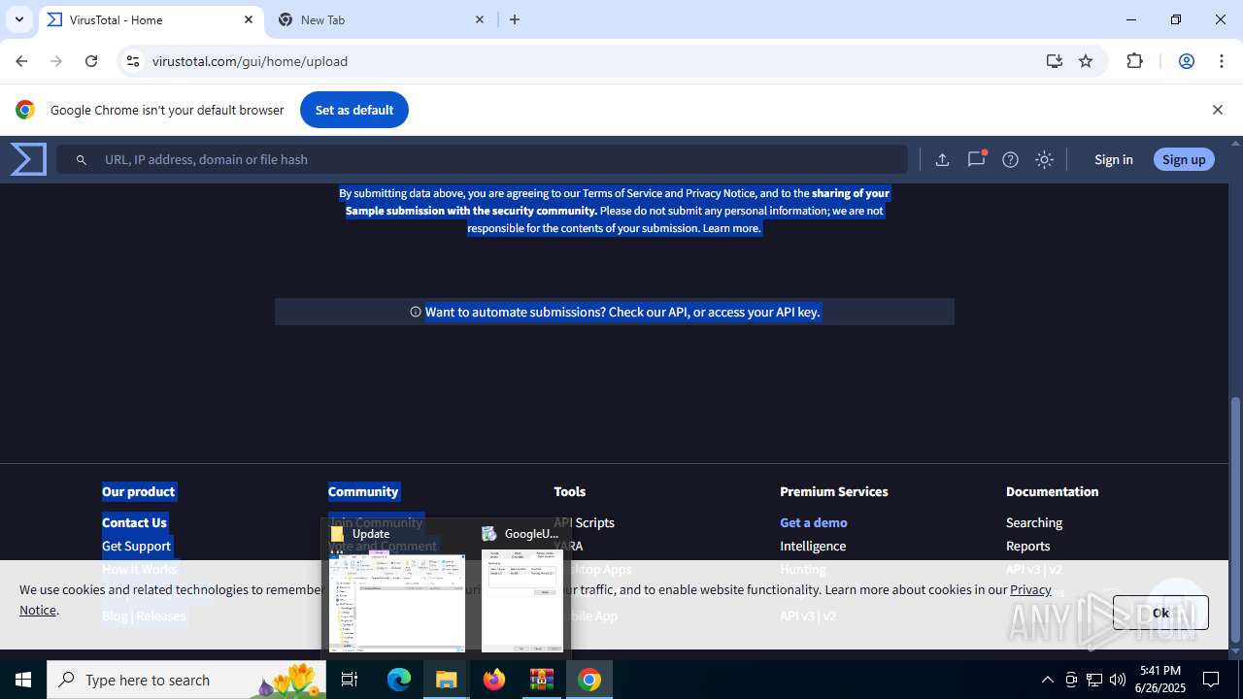The image size is (1243, 699).
Task: Toggle the light/dark theme sun icon
Action: pos(1044,160)
